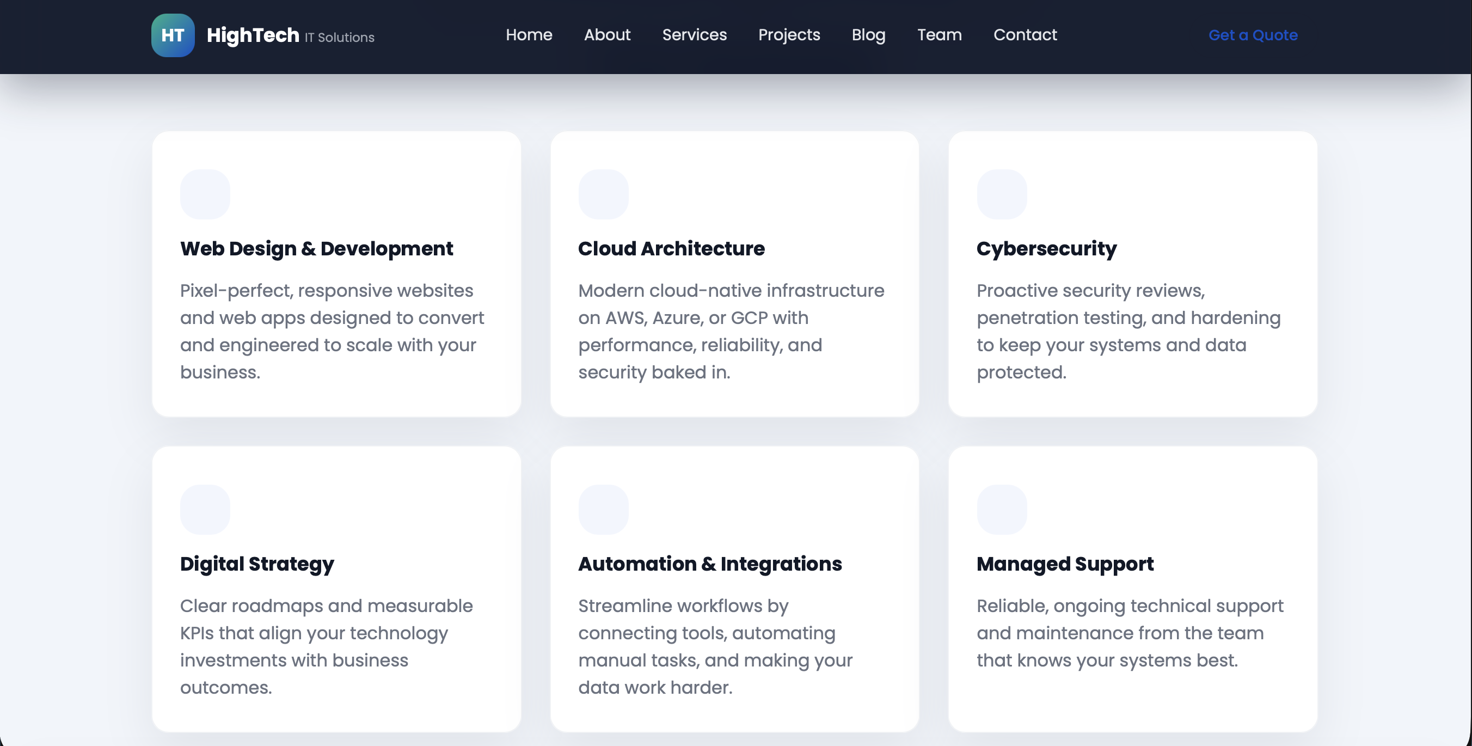Click the Cybersecurity card icon
1472x746 pixels.
pos(1002,194)
